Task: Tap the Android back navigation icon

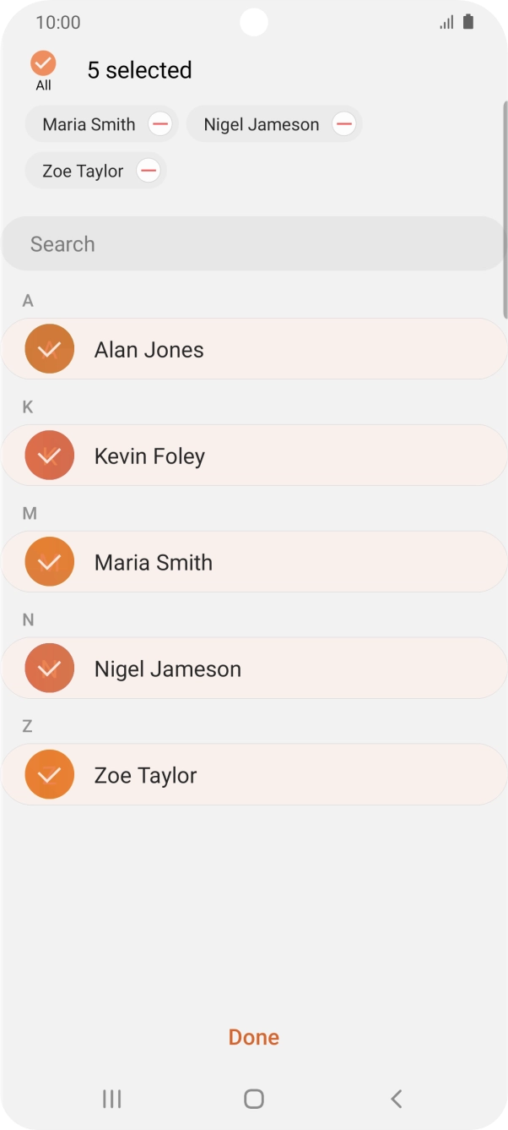Action: (x=396, y=1098)
